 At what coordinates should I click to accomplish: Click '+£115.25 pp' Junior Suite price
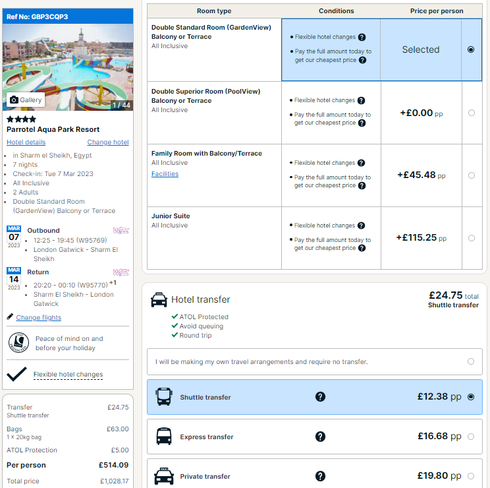422,238
